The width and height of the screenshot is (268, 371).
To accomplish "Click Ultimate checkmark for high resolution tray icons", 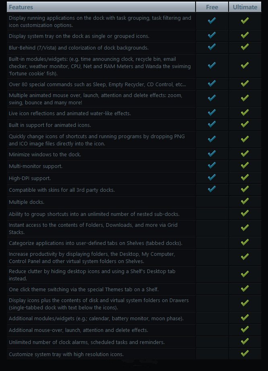I will pyautogui.click(x=245, y=354).
